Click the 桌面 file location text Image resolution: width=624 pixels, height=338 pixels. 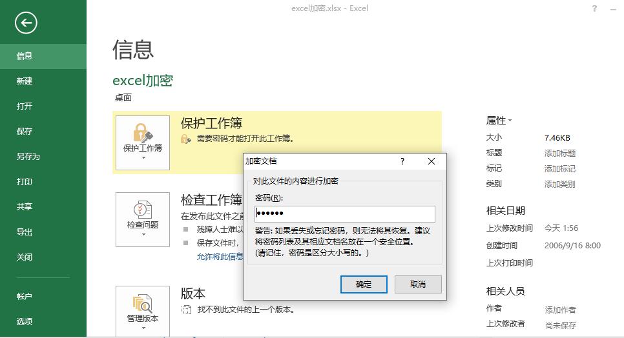(123, 97)
